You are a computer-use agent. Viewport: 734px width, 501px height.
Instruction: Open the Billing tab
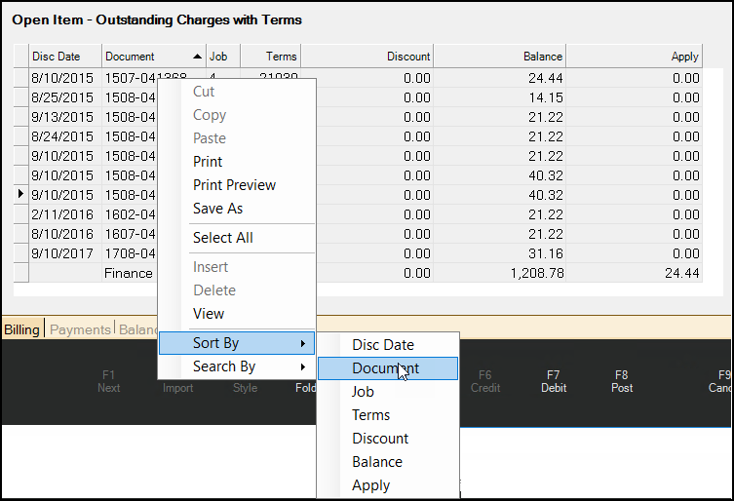click(21, 329)
